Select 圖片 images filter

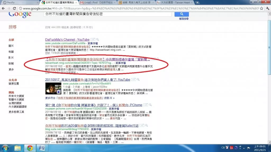coord(11,46)
